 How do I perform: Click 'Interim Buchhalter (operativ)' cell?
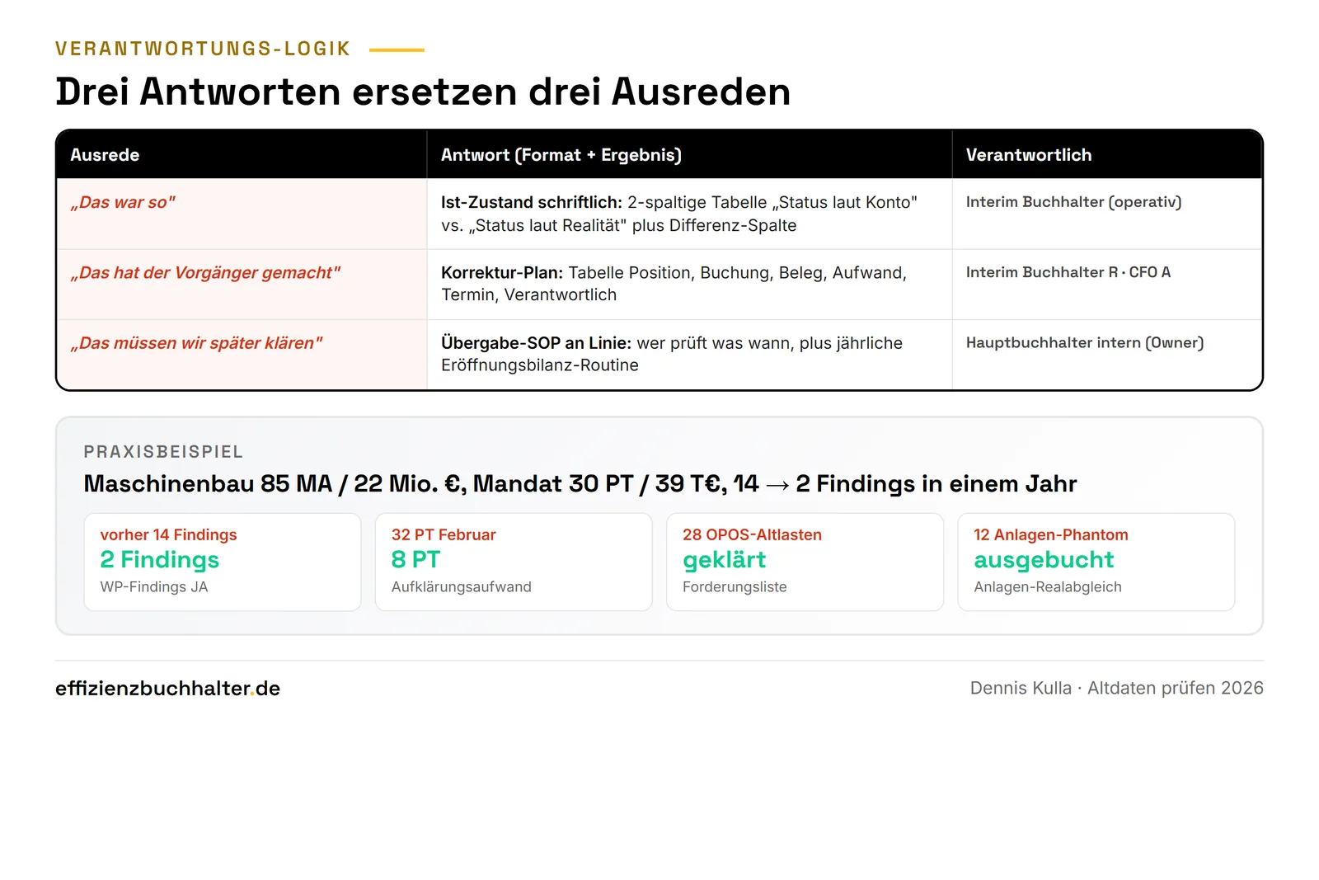(1107, 214)
